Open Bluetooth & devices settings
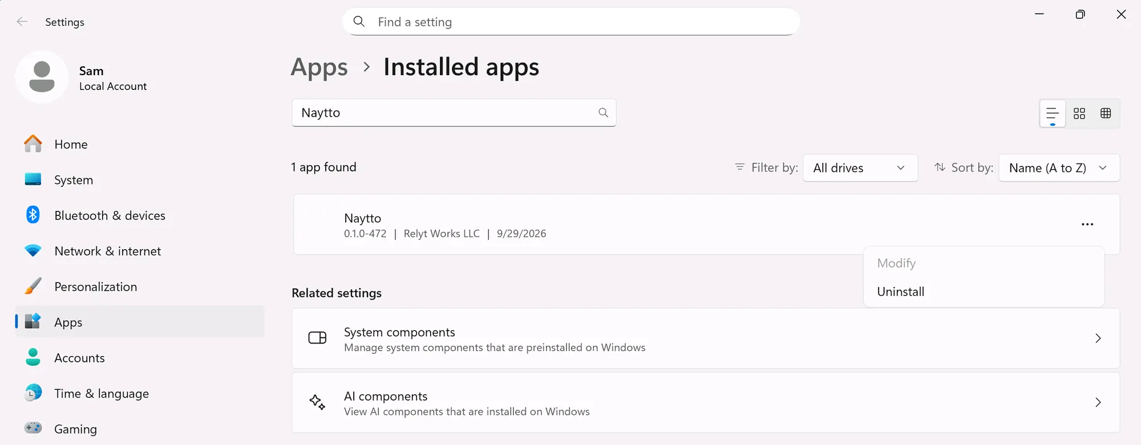Image resolution: width=1141 pixels, height=445 pixels. click(x=140, y=215)
